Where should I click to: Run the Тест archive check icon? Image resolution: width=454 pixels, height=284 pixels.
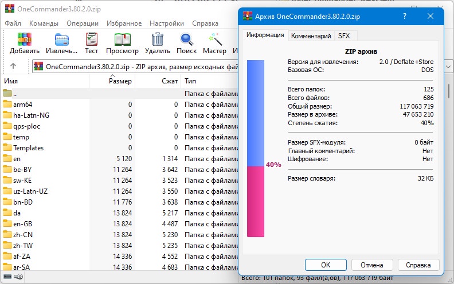pos(92,39)
